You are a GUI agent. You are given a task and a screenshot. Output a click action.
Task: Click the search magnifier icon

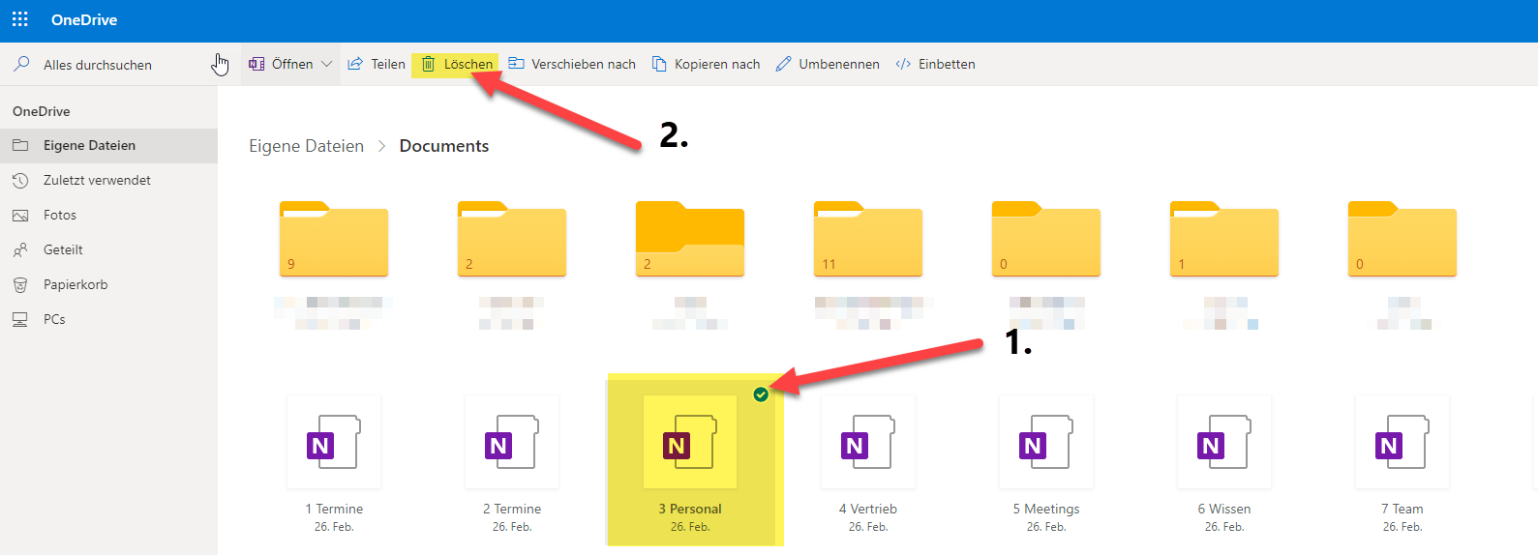[21, 64]
